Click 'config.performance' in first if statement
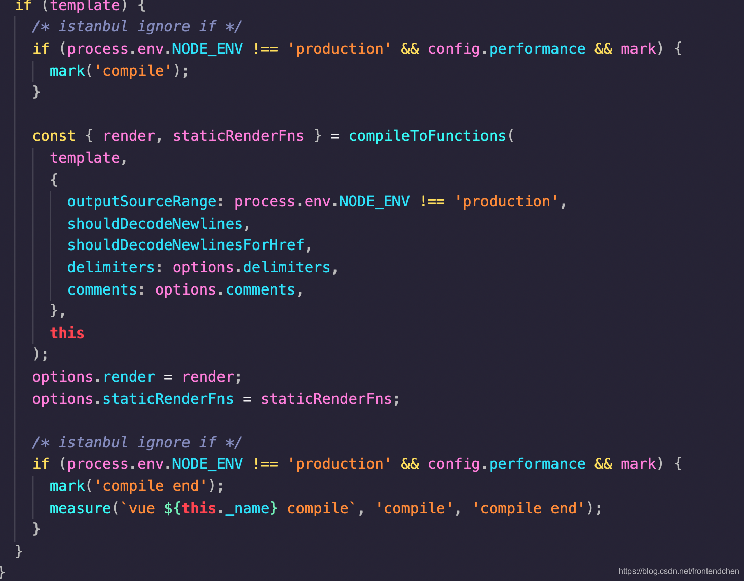 (x=507, y=49)
